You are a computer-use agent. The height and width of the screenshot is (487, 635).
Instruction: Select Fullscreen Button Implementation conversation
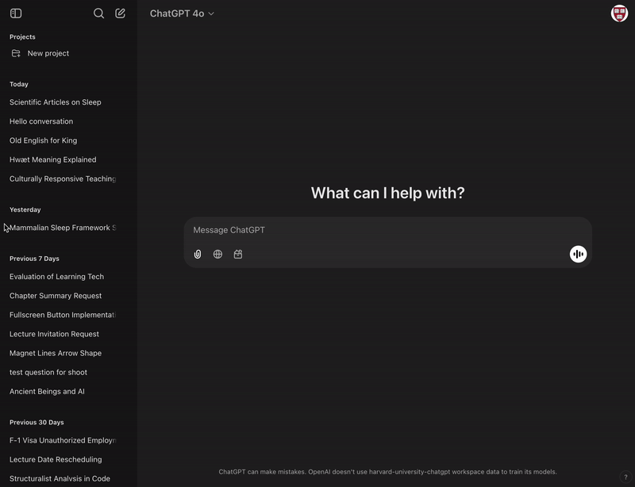click(63, 315)
